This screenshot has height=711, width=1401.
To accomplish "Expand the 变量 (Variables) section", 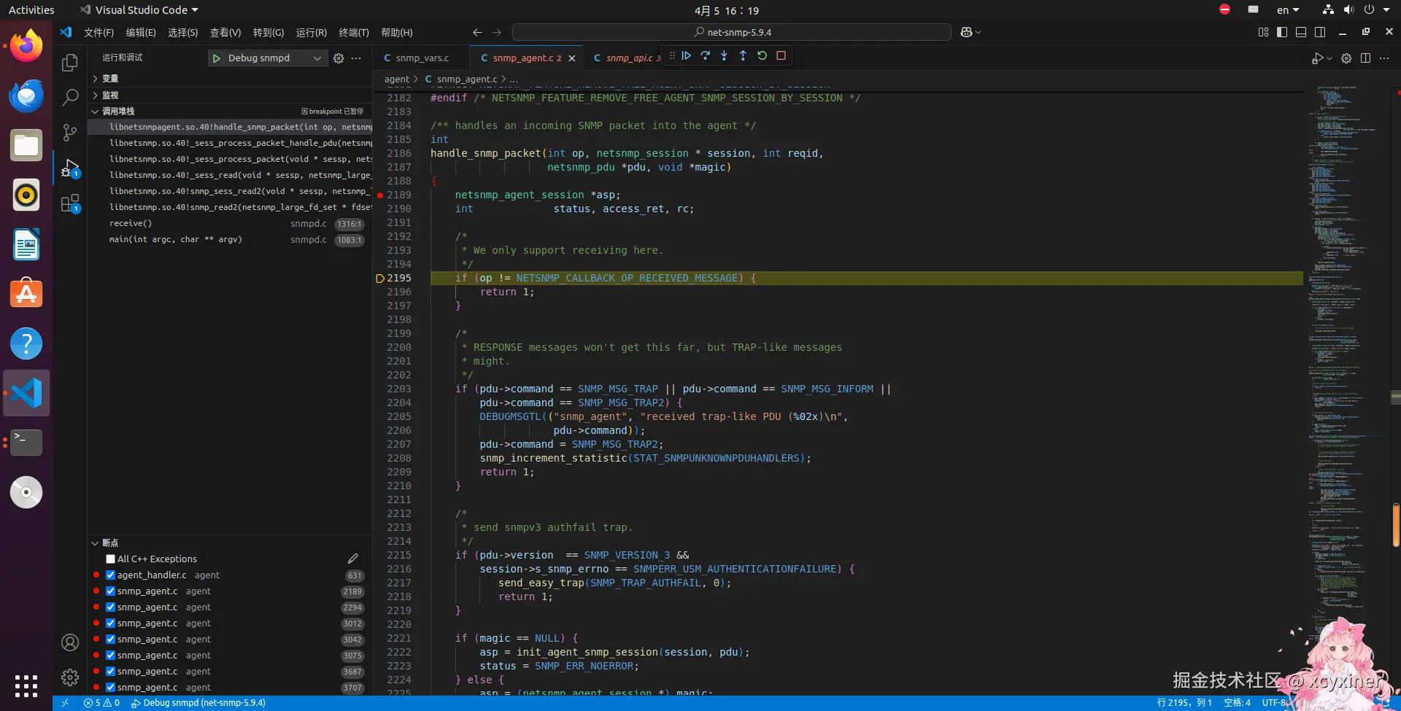I will point(230,79).
